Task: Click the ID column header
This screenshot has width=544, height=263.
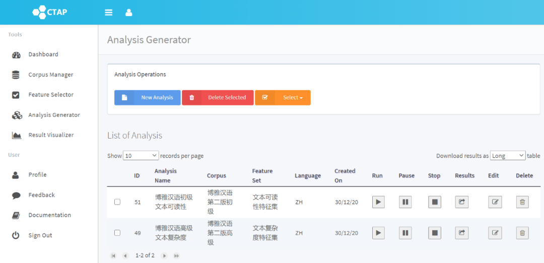Action: pyautogui.click(x=137, y=175)
